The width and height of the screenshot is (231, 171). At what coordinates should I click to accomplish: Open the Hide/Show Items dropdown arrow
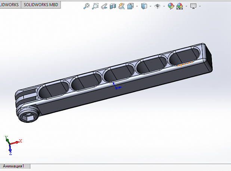click(164, 6)
